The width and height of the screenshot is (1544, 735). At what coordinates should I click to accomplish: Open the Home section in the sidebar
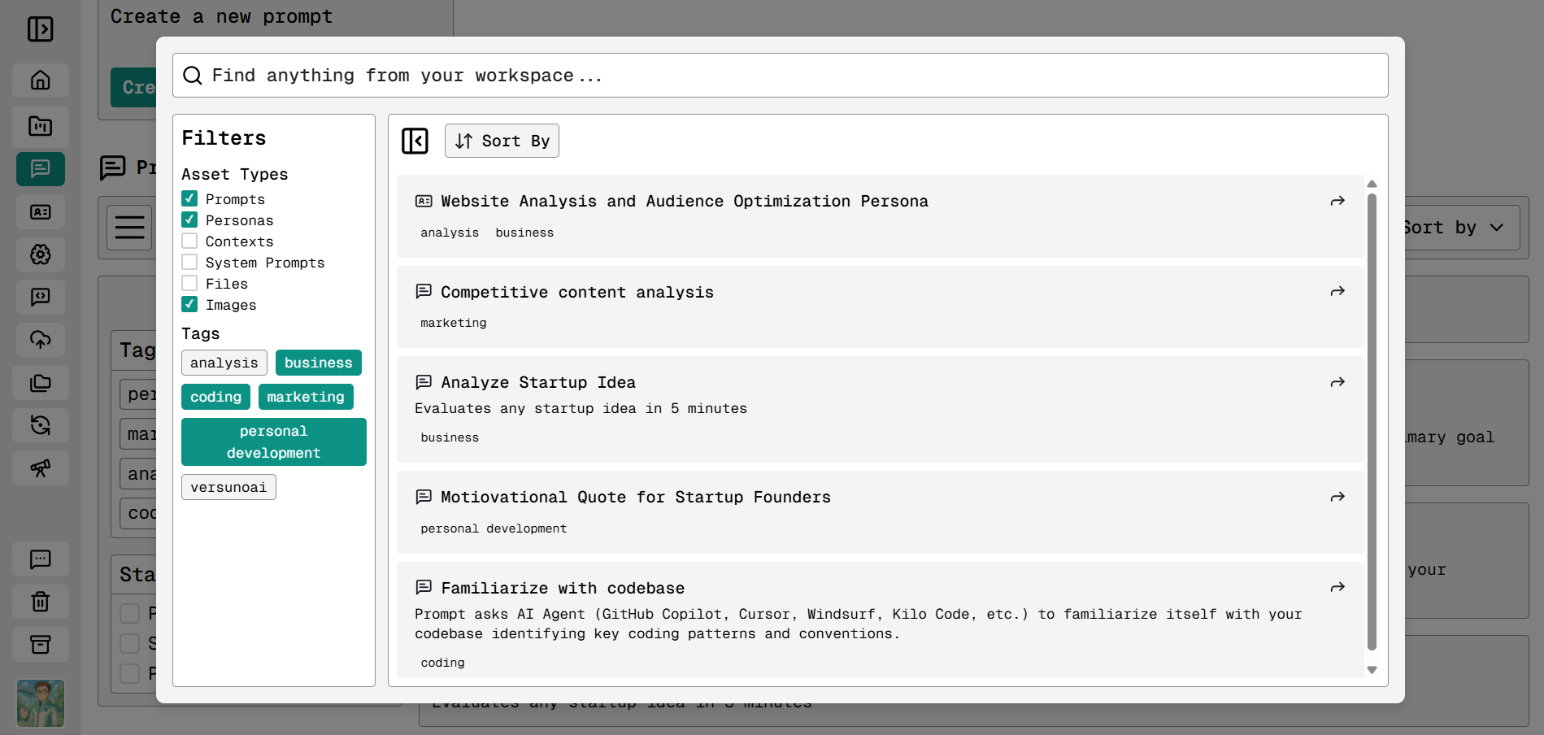(x=40, y=80)
